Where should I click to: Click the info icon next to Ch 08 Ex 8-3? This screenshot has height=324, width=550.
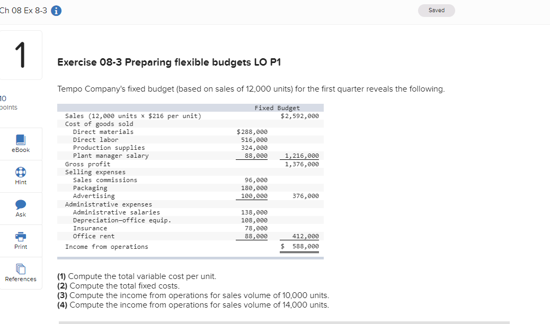pos(56,11)
